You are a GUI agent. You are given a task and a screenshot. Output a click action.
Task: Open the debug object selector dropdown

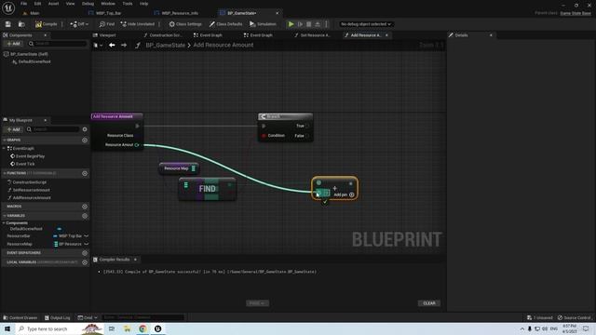click(x=366, y=24)
